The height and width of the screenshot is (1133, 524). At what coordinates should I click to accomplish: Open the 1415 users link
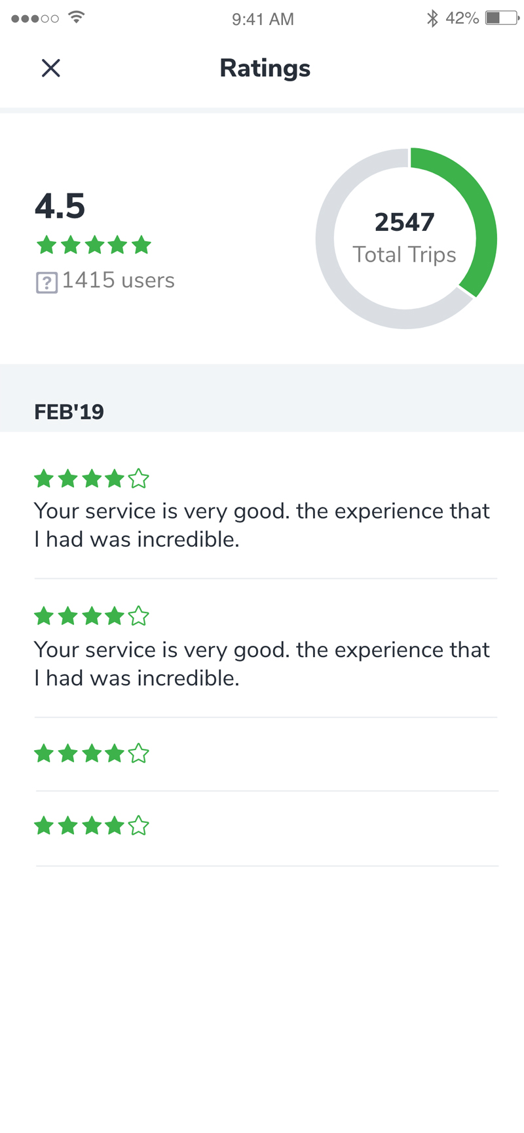pos(119,281)
